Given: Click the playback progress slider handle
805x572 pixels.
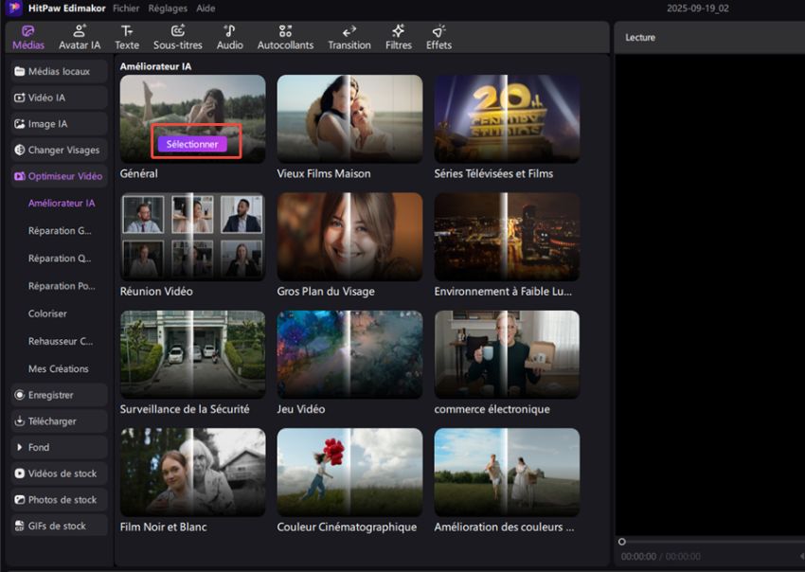Looking at the screenshot, I should [x=621, y=542].
